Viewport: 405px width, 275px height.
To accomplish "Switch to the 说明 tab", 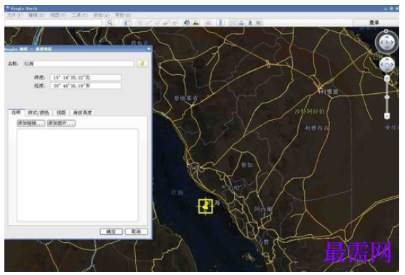I will 16,112.
